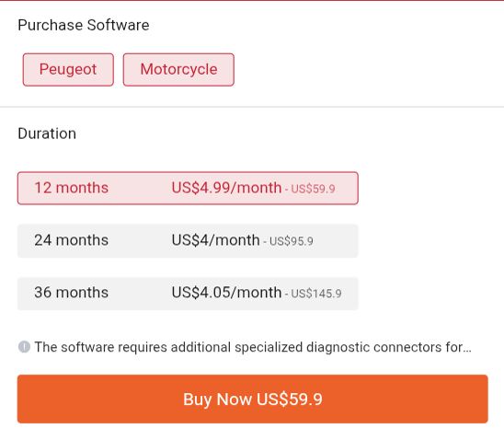Choose the 24 months duration option
The width and height of the screenshot is (504, 428).
[x=188, y=241]
